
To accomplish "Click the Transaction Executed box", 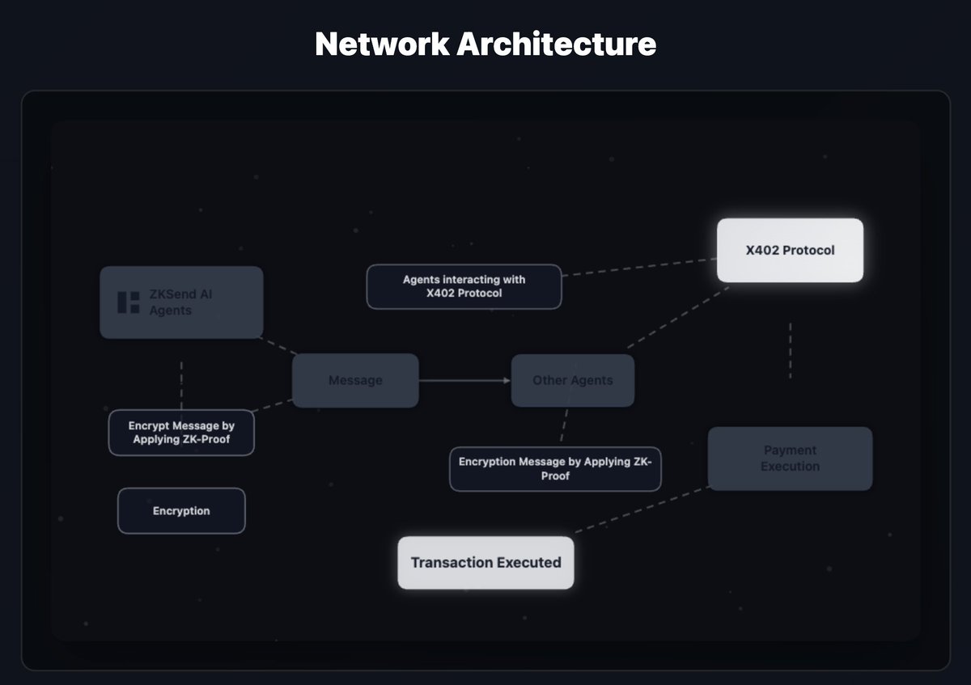I will point(485,562).
